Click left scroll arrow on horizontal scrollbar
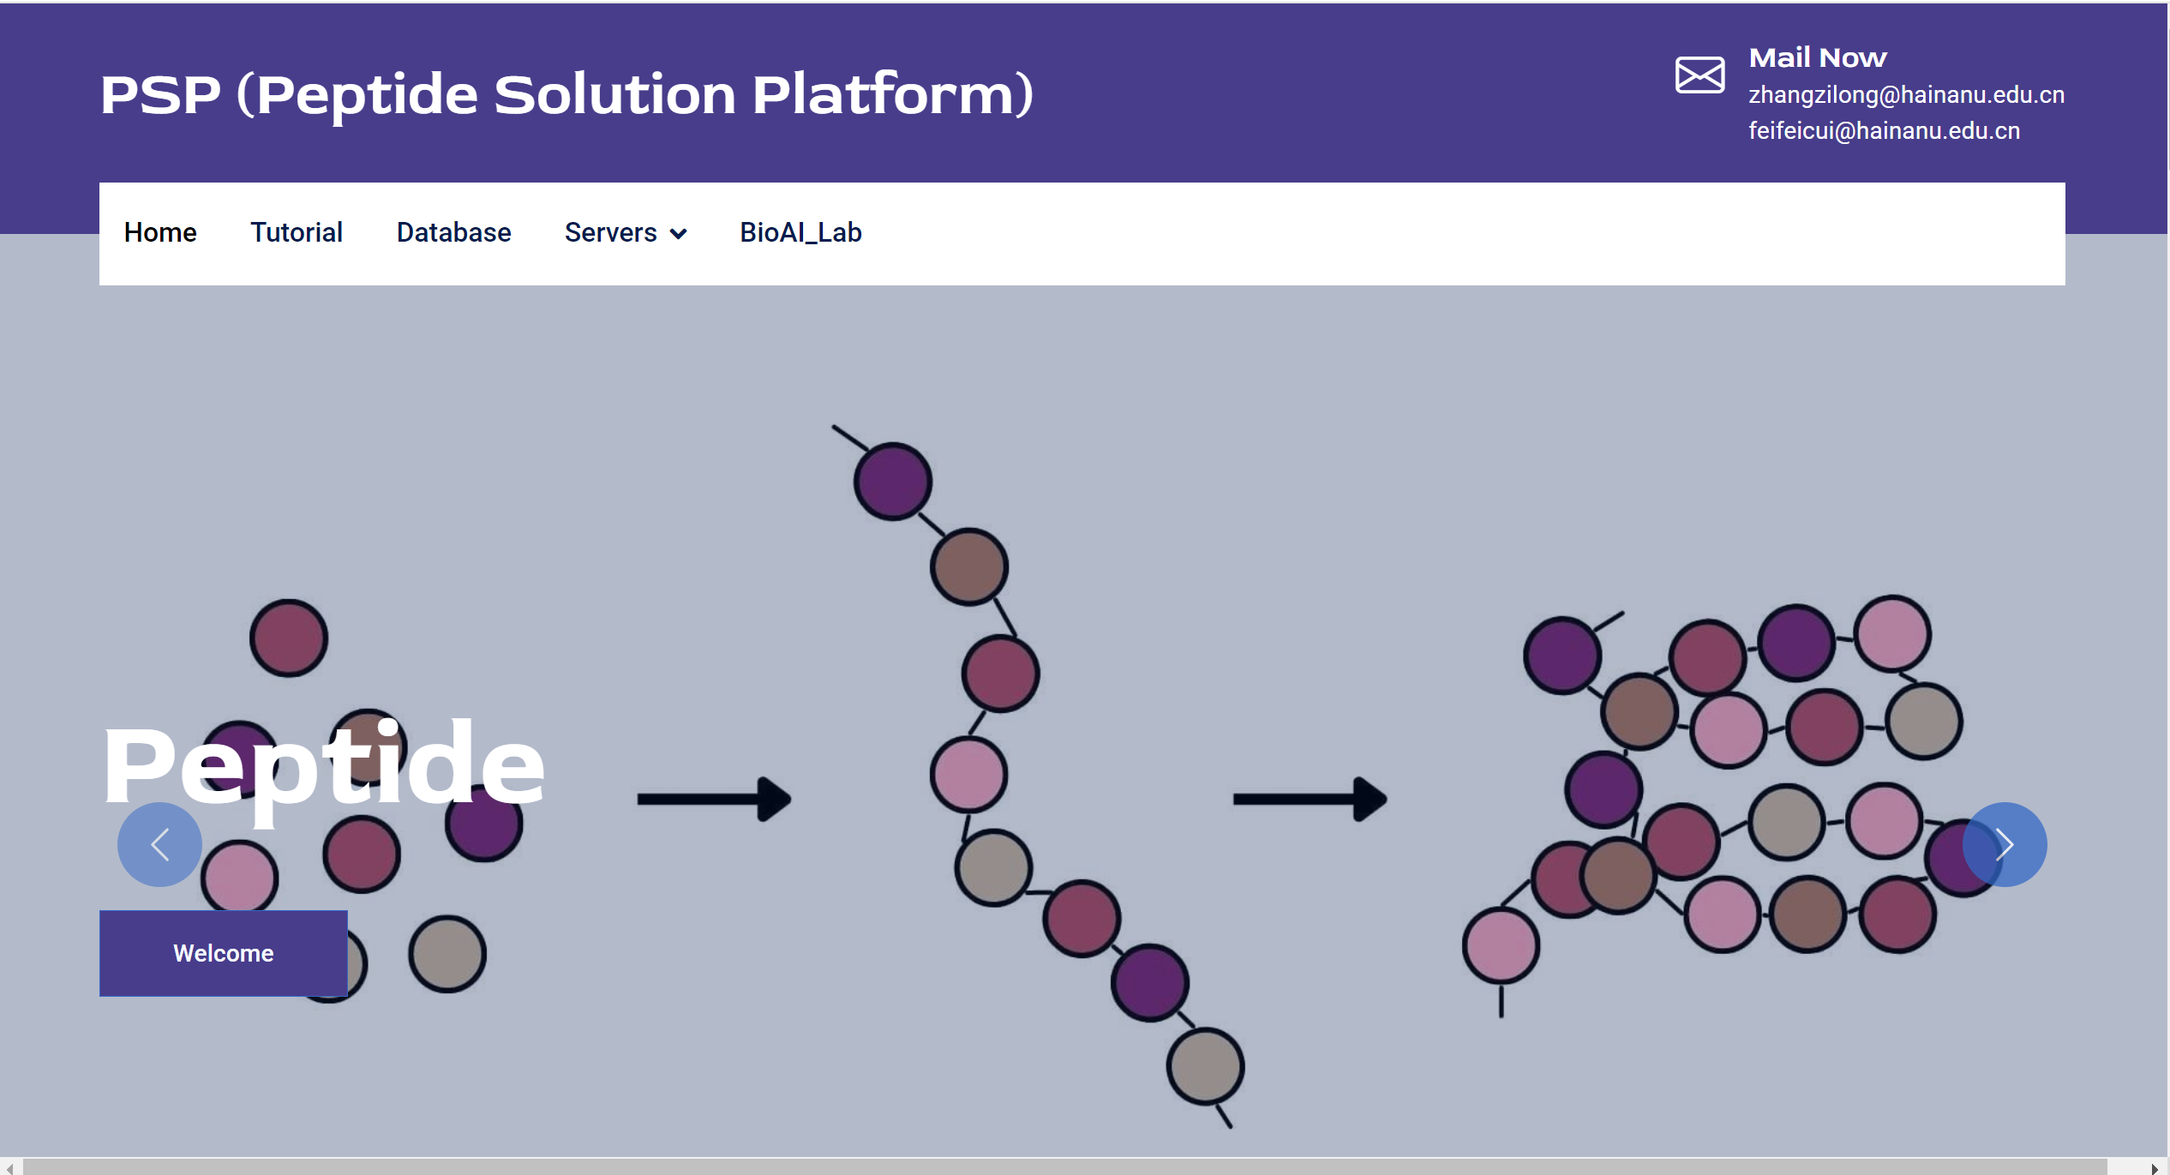The image size is (2170, 1175). (9, 1167)
